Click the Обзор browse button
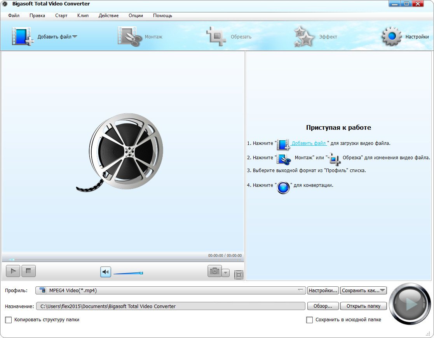Image resolution: width=434 pixels, height=338 pixels. (x=322, y=306)
